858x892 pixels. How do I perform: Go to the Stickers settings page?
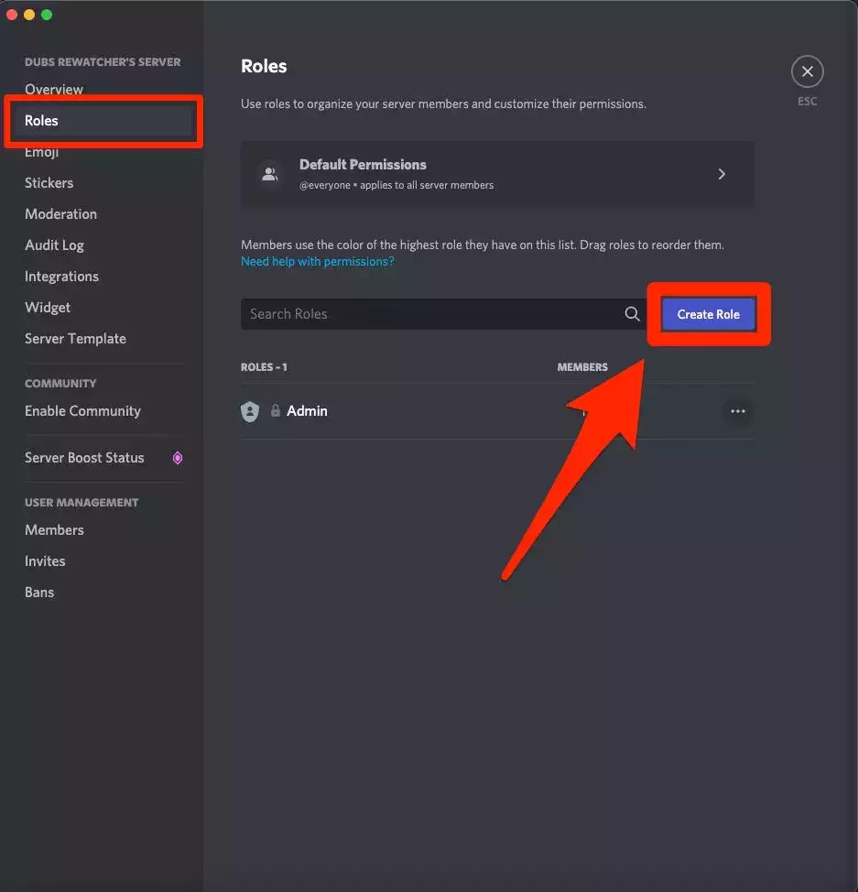[x=49, y=183]
